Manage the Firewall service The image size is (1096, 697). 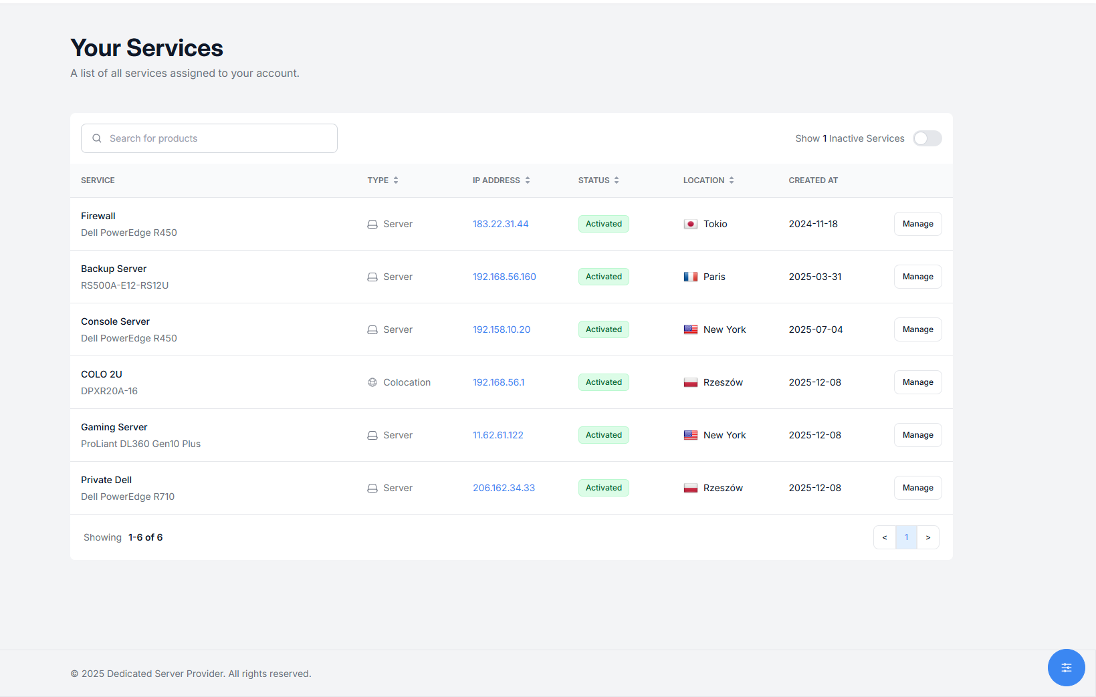pos(917,224)
